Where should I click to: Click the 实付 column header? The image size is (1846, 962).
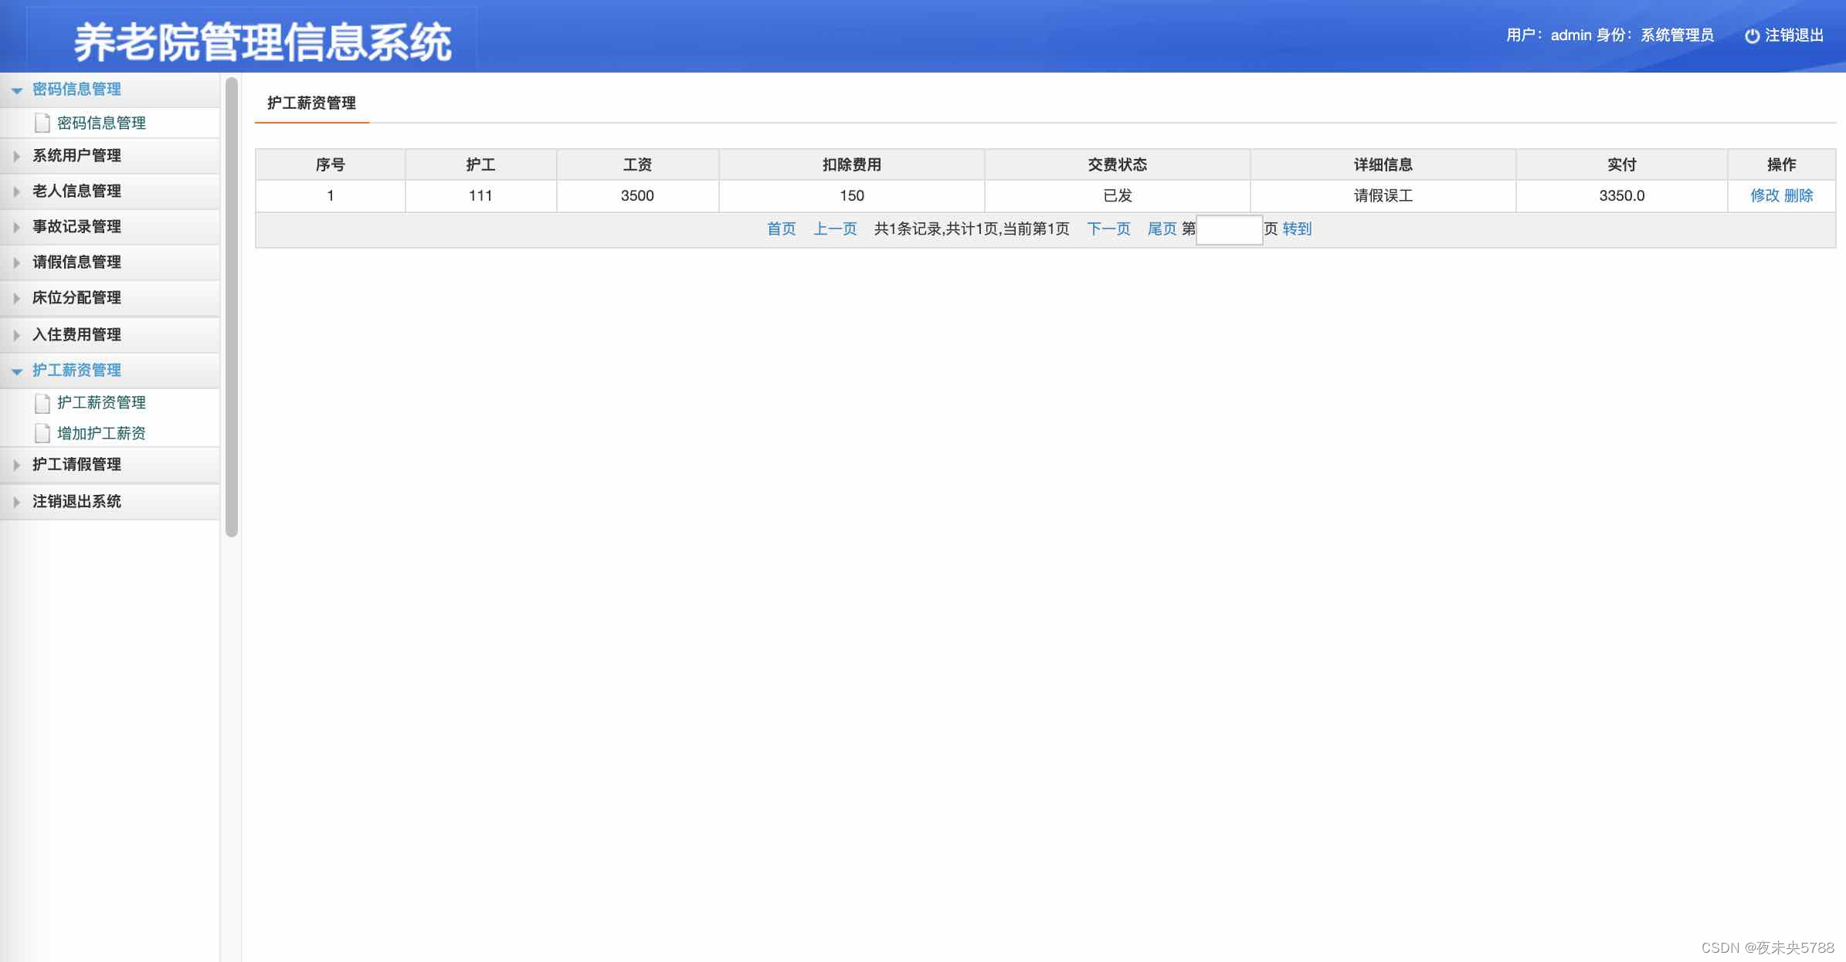[x=1622, y=165]
